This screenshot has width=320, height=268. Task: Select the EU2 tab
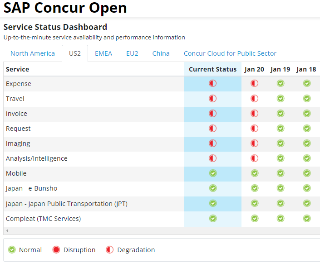point(132,53)
